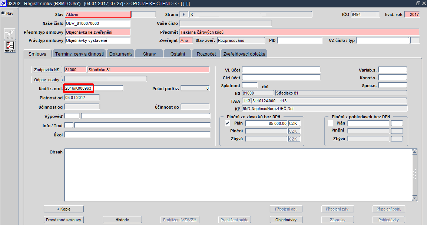Click the Zodpovídá NS button
This screenshot has height=225, width=427.
click(47, 70)
